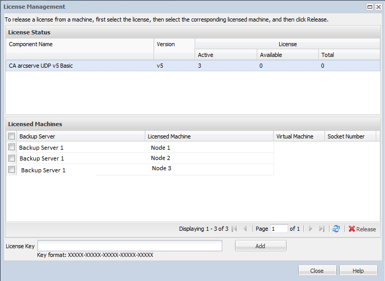Viewport: 385px width, 281px height.
Task: Close dialog using title bar X icon
Action: tap(378, 7)
